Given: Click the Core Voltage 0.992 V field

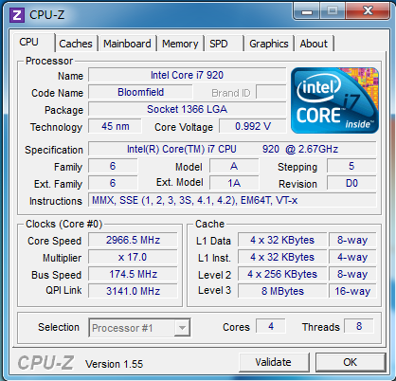Looking at the screenshot, I should [253, 126].
